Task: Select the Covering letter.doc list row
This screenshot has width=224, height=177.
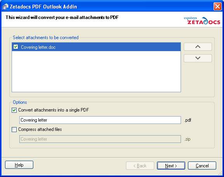Action: coord(96,47)
